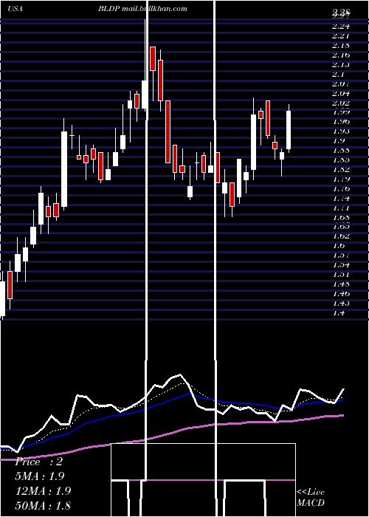Select the 1.51 price axis label
The height and width of the screenshot is (517, 369).
[x=341, y=274]
